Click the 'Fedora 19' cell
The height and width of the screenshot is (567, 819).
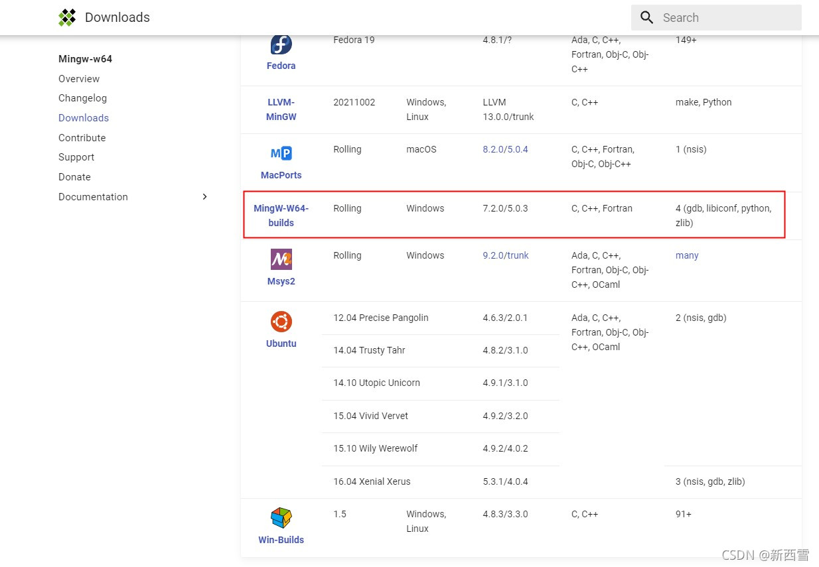coord(354,40)
